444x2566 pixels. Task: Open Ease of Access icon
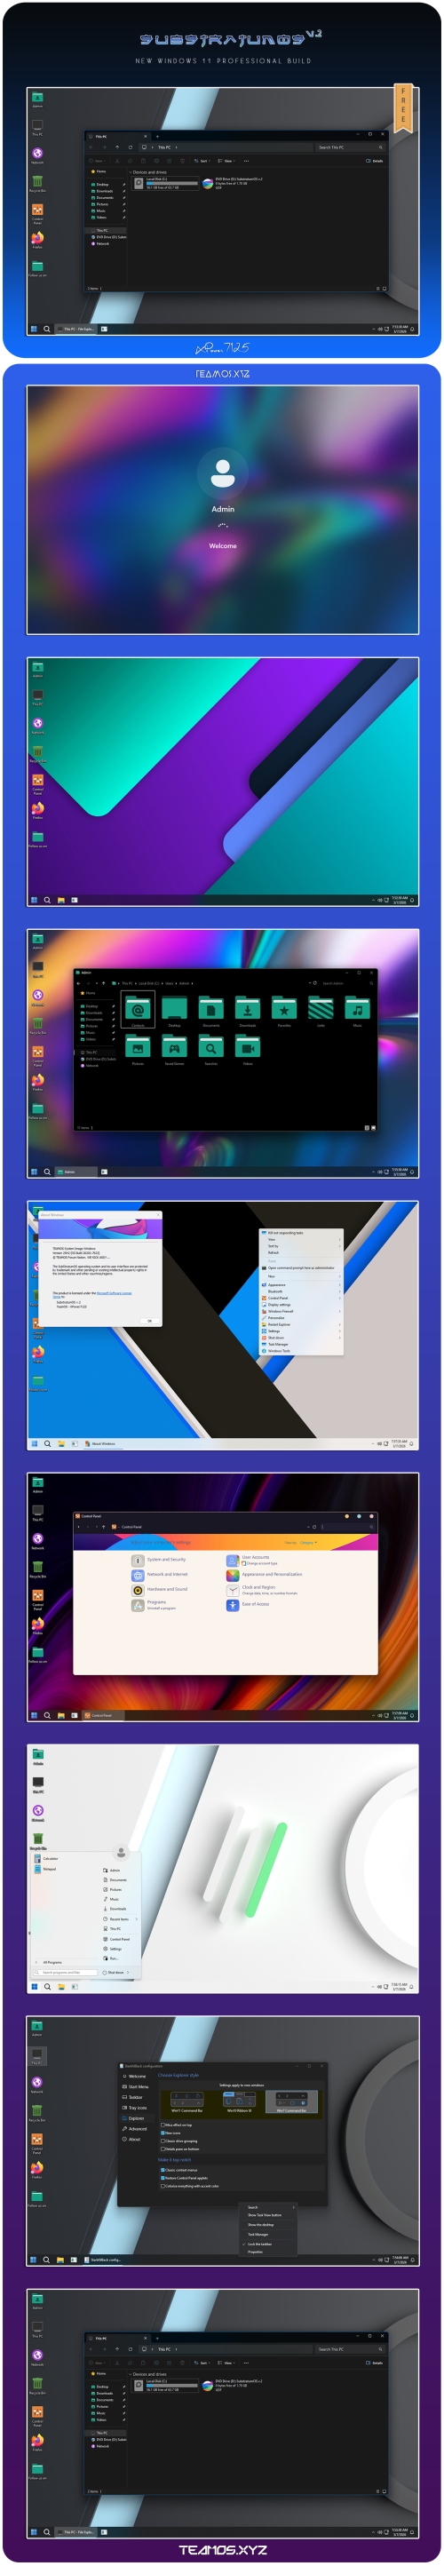pos(233,1605)
